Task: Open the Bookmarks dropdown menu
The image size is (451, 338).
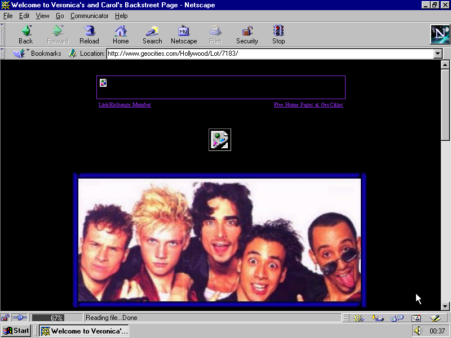Action: [x=38, y=54]
